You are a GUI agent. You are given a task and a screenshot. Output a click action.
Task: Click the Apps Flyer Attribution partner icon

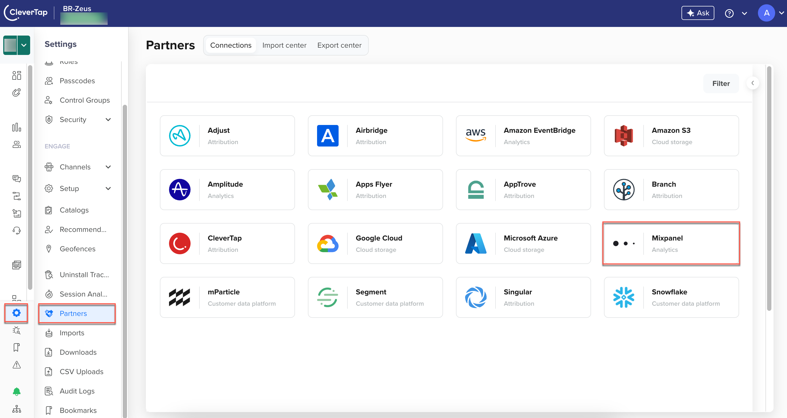328,189
